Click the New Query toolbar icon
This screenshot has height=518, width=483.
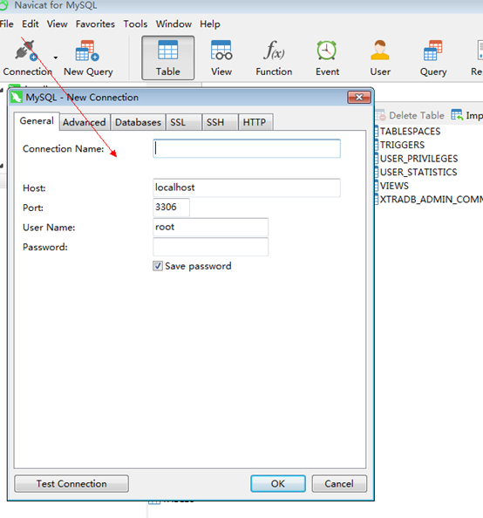(x=87, y=51)
